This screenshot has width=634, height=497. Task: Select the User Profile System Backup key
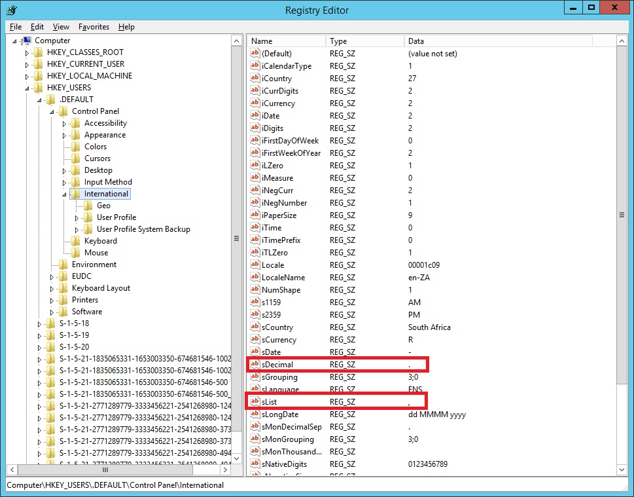tap(143, 229)
